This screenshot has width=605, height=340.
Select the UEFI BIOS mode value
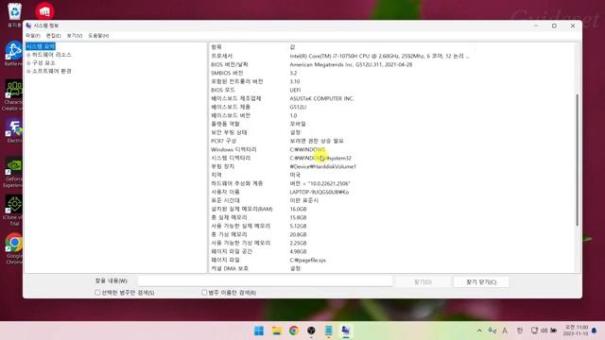coord(295,91)
